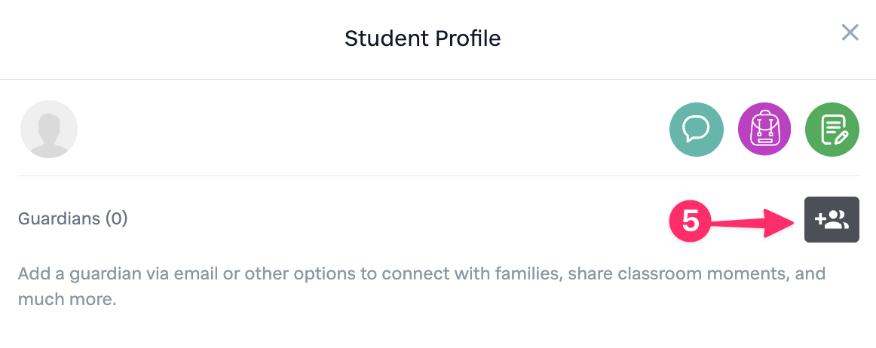This screenshot has width=876, height=348.
Task: Tap the purple circular backpack button
Action: coord(764,130)
